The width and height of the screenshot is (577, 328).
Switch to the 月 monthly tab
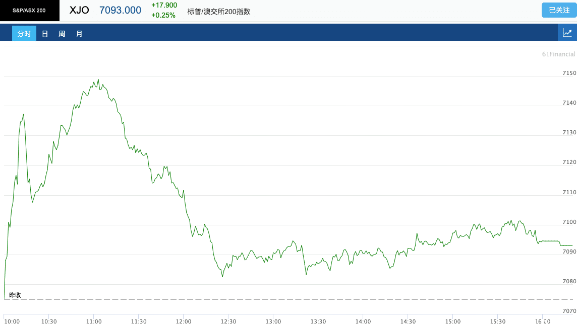coord(79,34)
